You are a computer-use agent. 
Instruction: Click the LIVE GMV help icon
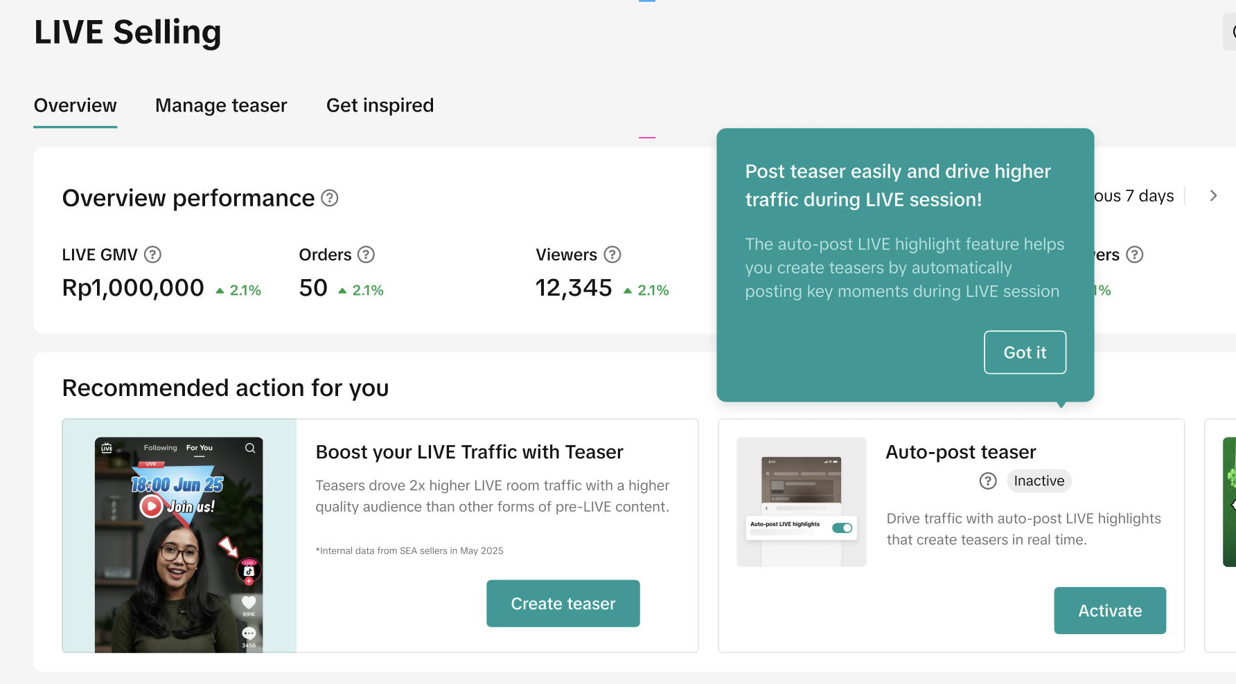pyautogui.click(x=152, y=255)
